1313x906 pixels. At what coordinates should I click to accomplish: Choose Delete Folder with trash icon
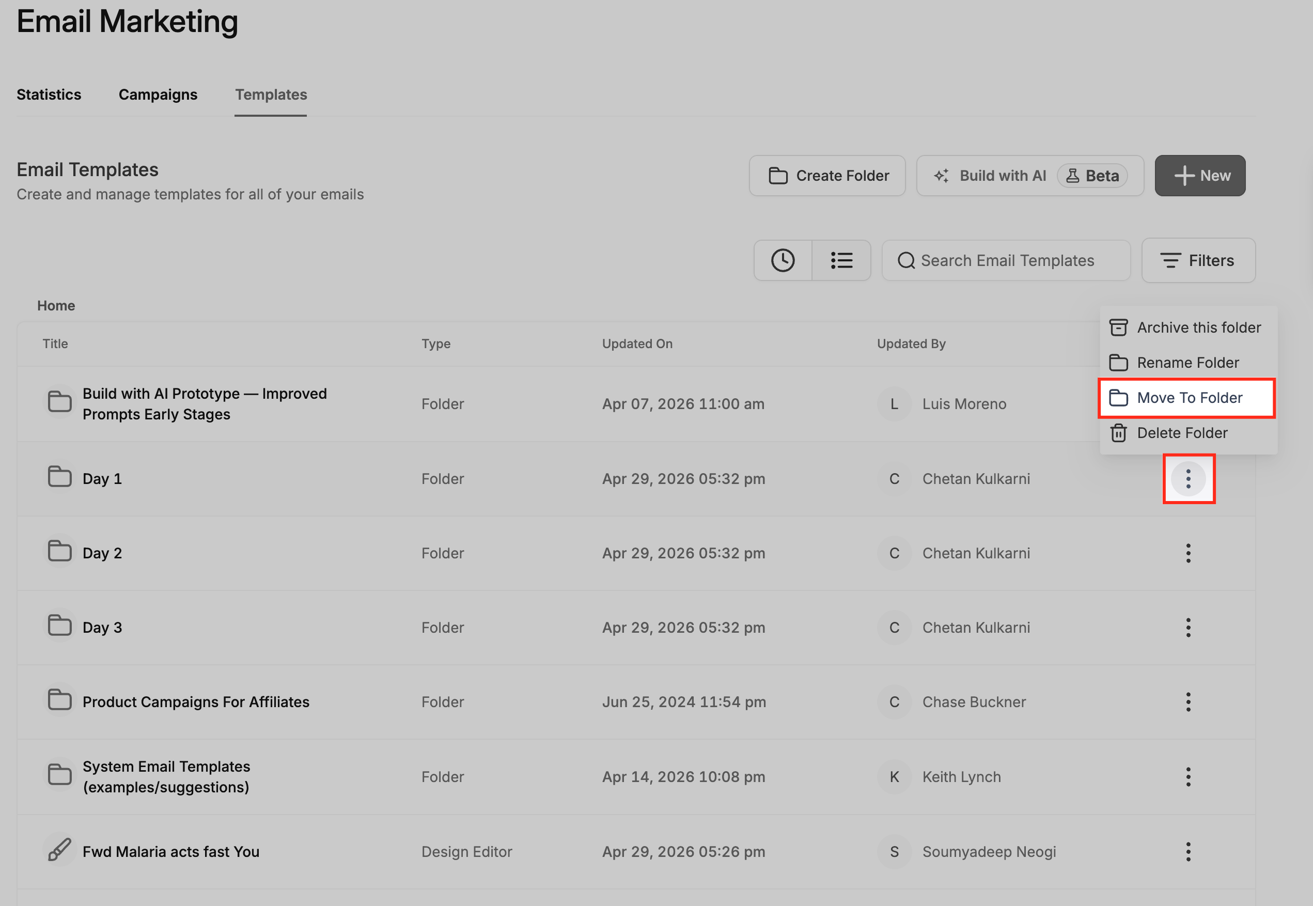[1187, 433]
